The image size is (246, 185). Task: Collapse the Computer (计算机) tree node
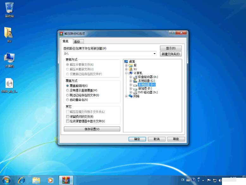[x=126, y=73]
